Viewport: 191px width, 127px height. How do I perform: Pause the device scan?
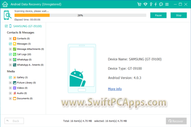tap(158, 15)
